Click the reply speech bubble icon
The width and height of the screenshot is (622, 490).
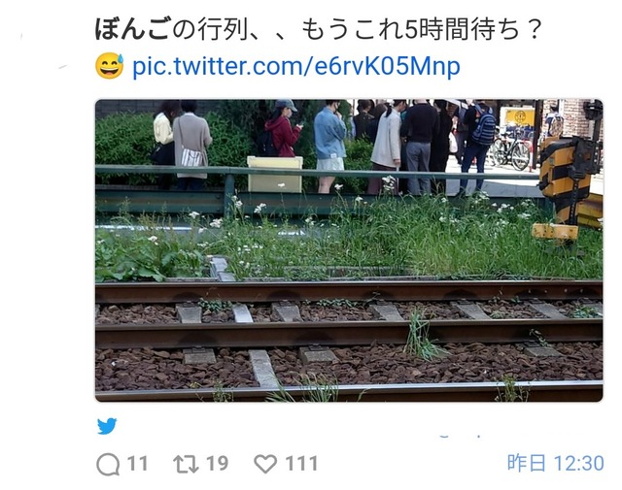108,464
